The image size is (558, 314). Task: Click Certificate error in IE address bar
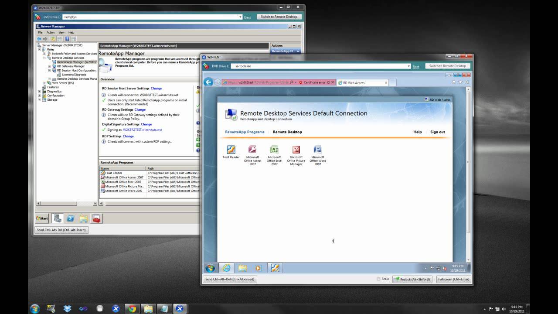coord(314,82)
